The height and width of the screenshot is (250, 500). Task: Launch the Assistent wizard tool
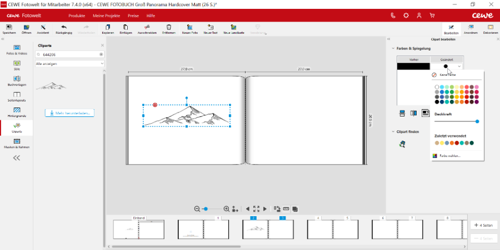click(43, 29)
